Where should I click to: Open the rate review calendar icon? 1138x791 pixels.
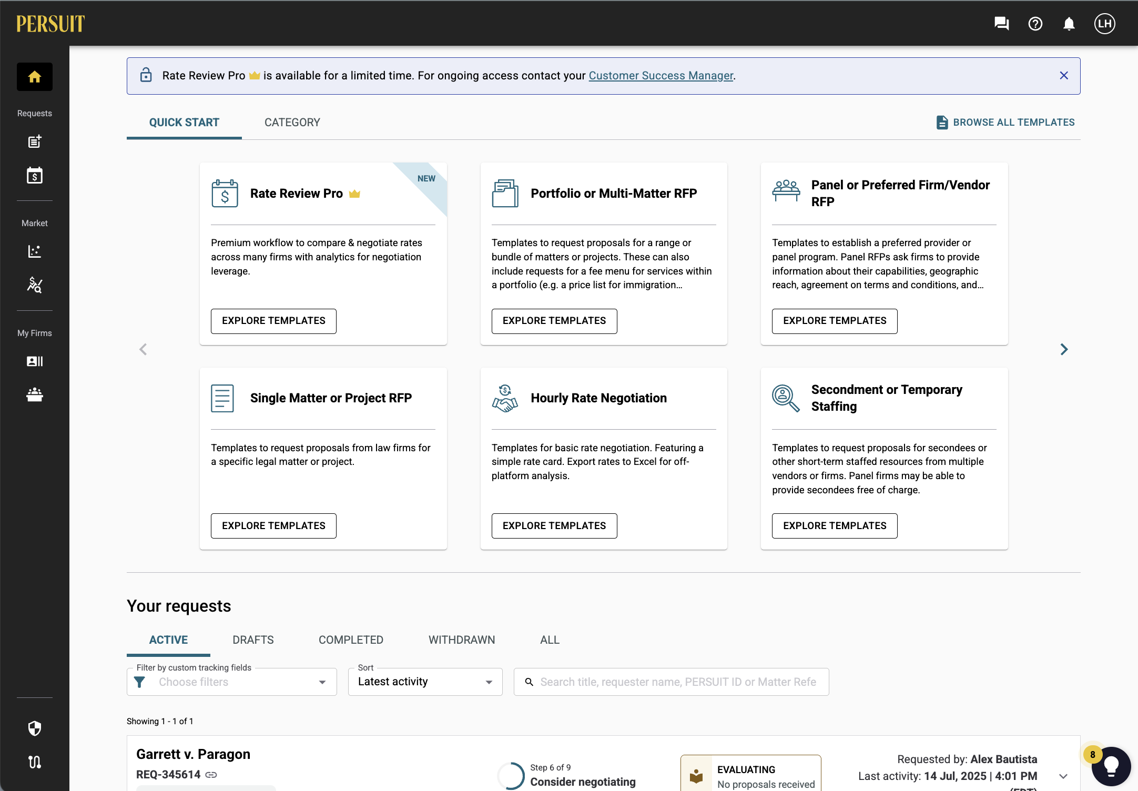pos(35,176)
